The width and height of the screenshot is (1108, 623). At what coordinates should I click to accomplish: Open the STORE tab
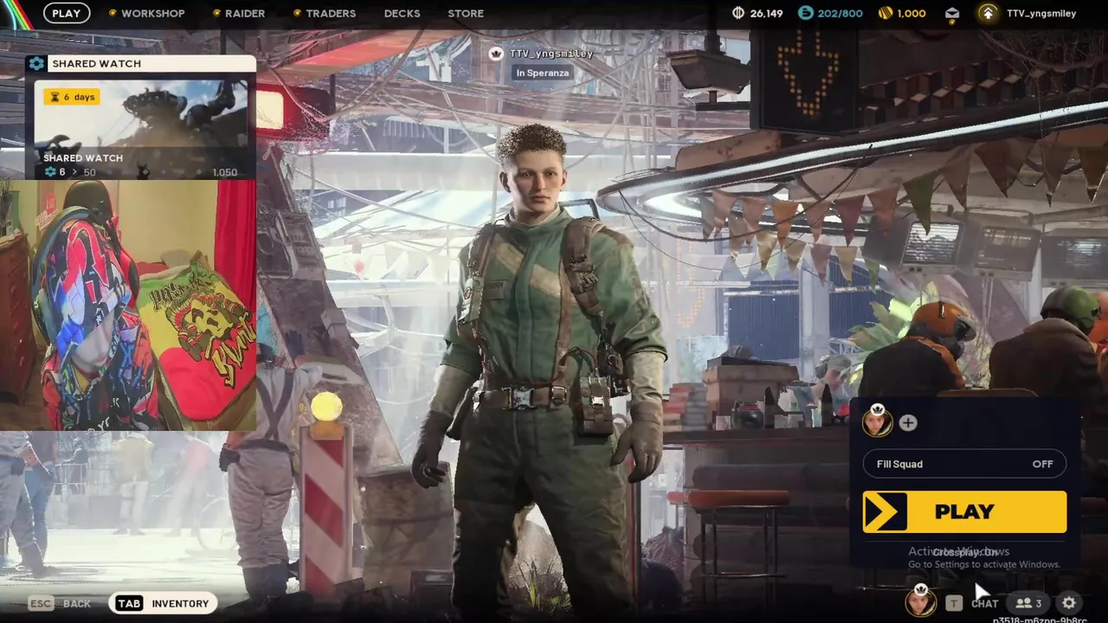point(466,13)
